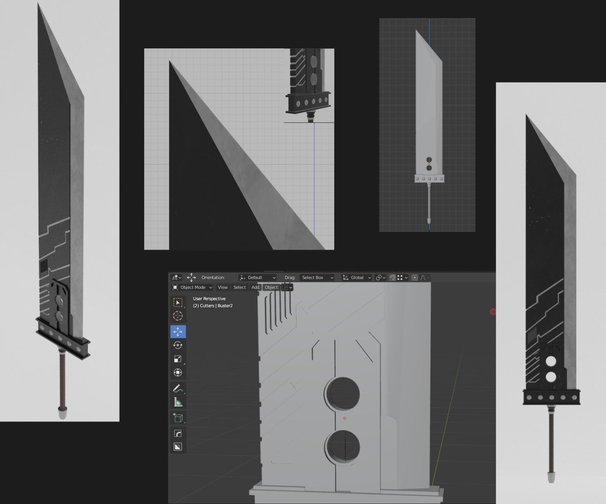Toggle proportional editing
Image resolution: width=606 pixels, height=504 pixels.
pyautogui.click(x=415, y=278)
